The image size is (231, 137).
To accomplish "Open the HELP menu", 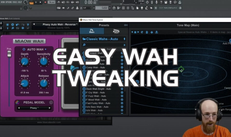I will [20, 2].
